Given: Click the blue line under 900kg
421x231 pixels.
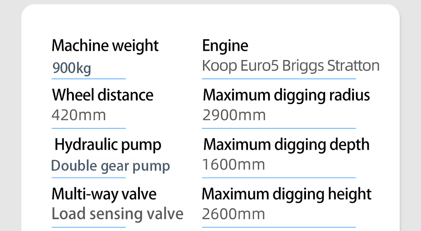Looking at the screenshot, I should 88,79.
